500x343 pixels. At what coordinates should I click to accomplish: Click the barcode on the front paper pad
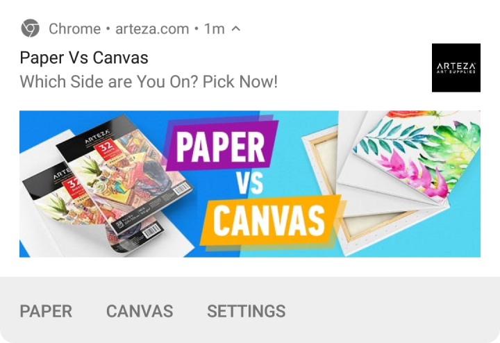tap(182, 190)
